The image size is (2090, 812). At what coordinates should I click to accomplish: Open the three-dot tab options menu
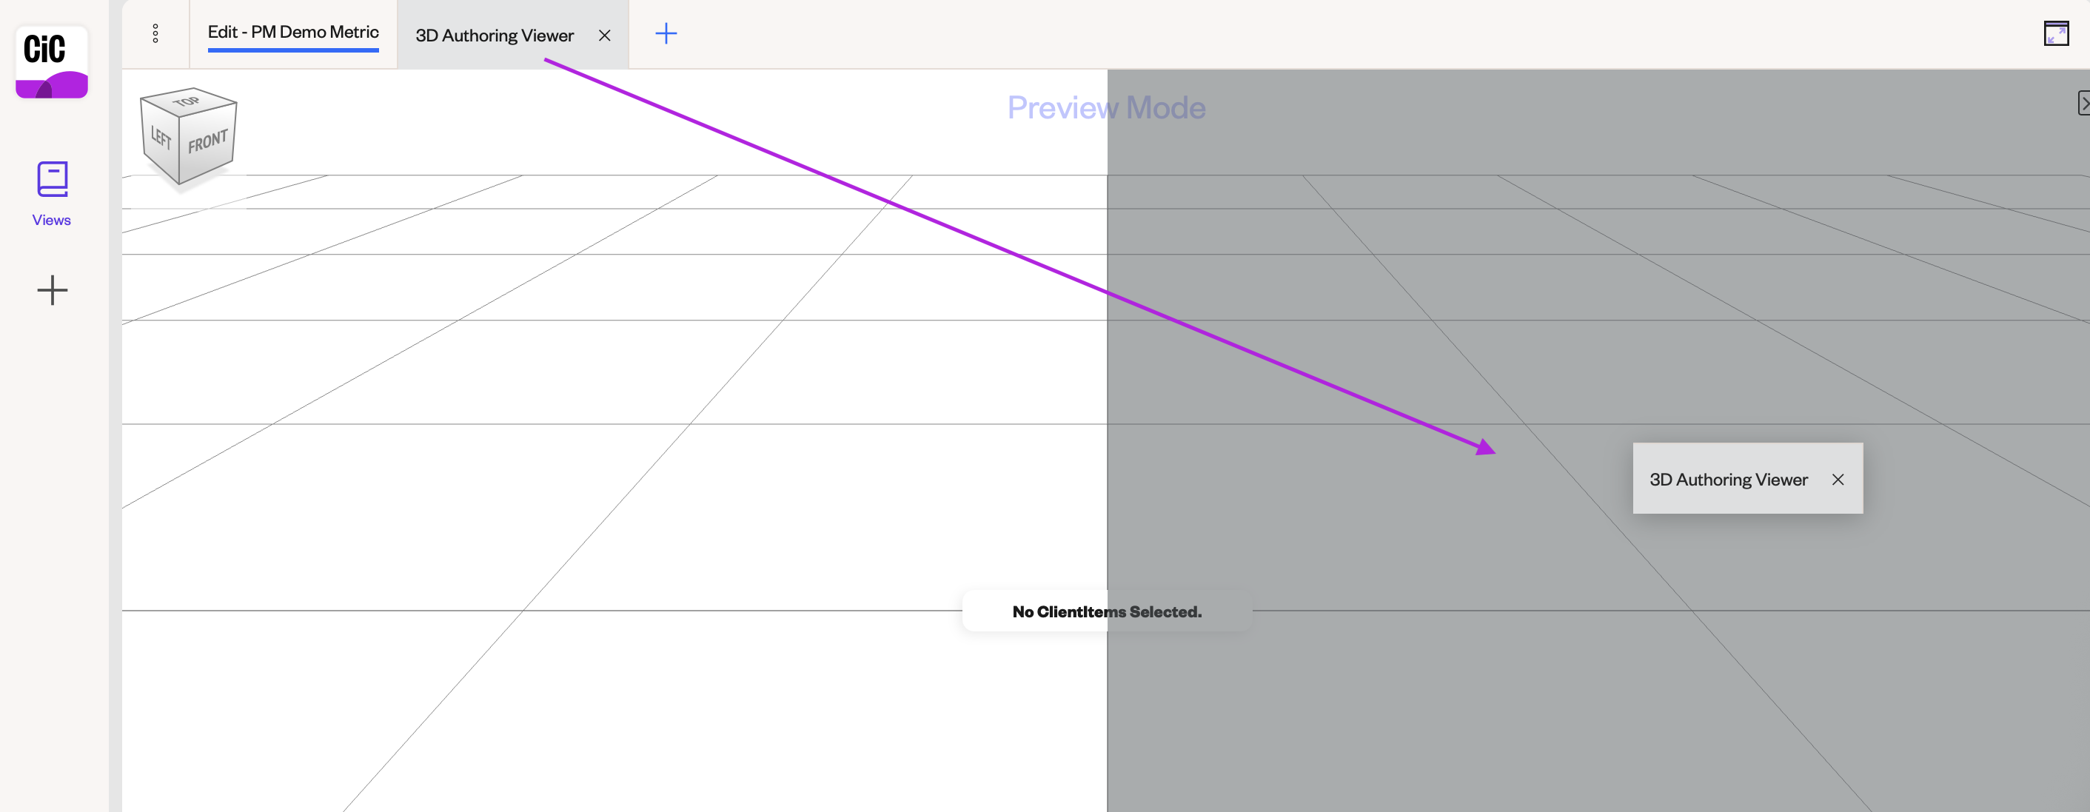155,33
